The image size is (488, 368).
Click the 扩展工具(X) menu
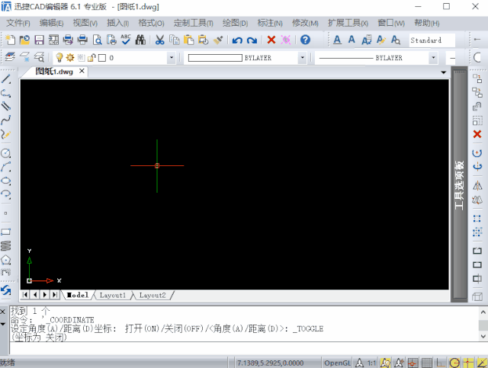point(348,23)
